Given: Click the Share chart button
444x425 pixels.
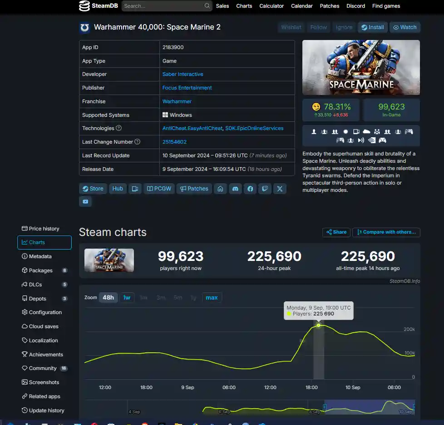Looking at the screenshot, I should pyautogui.click(x=336, y=232).
